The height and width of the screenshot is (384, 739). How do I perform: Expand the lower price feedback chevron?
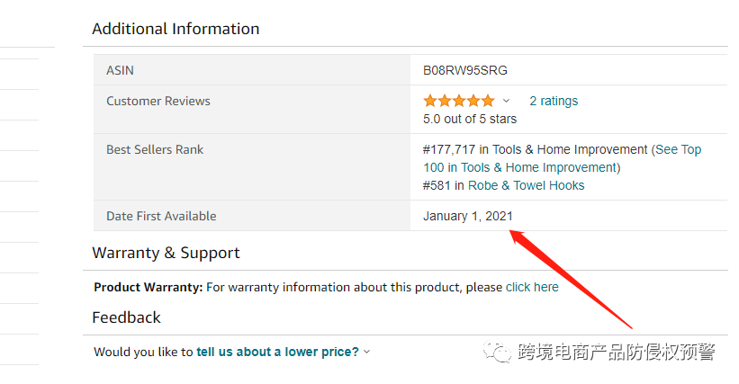click(366, 352)
